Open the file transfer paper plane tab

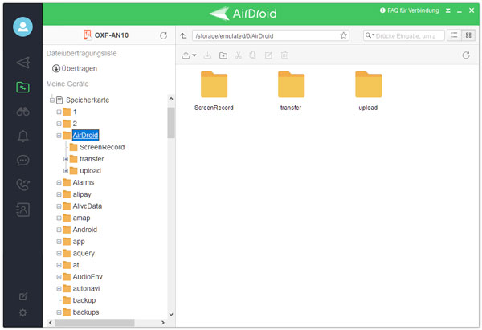pyautogui.click(x=23, y=63)
